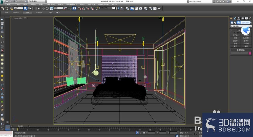Open the Hierarchy panel icon
The width and height of the screenshot is (253, 137).
pyautogui.click(x=239, y=18)
